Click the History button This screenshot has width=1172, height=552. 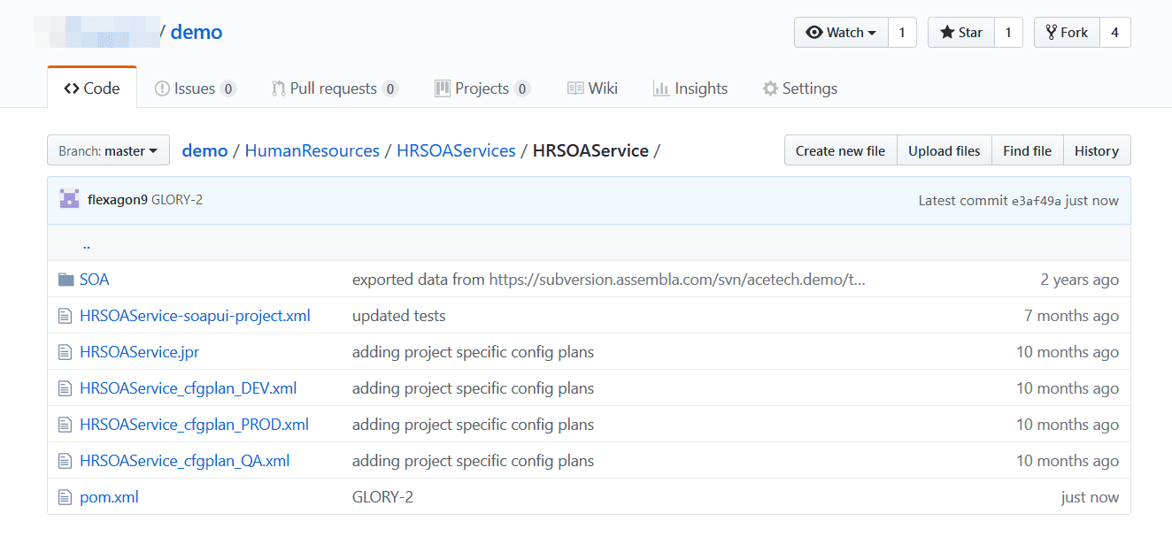tap(1097, 150)
